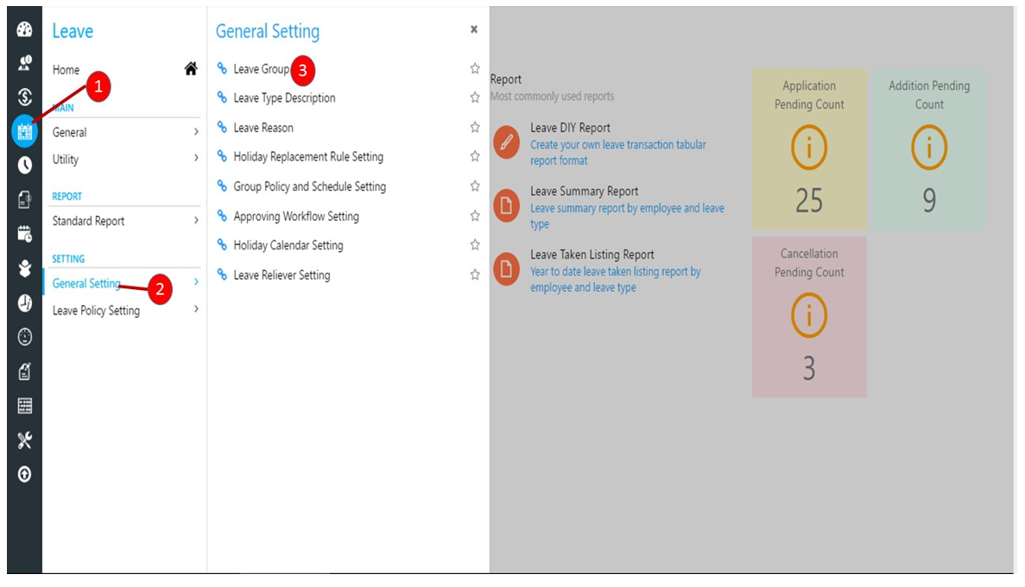Screen dimensions: 1025x587
Task: Click Cancellation Pending Count info icon
Action: point(808,316)
